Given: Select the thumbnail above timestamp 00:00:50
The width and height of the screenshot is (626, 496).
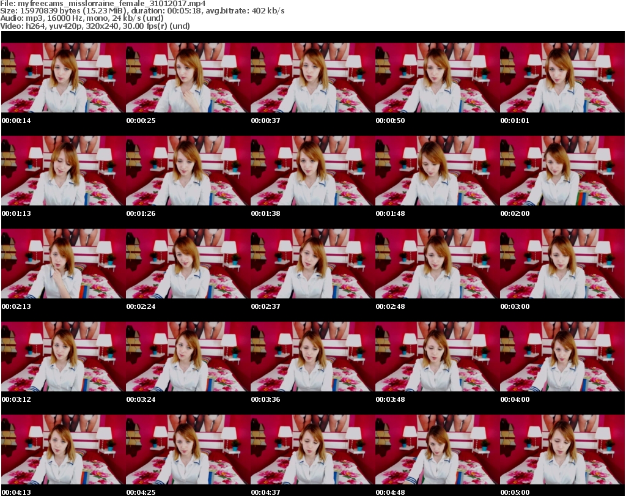Looking at the screenshot, I should 438,78.
